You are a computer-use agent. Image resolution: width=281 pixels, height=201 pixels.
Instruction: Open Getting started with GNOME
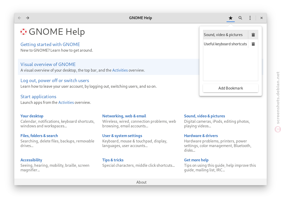[50, 44]
